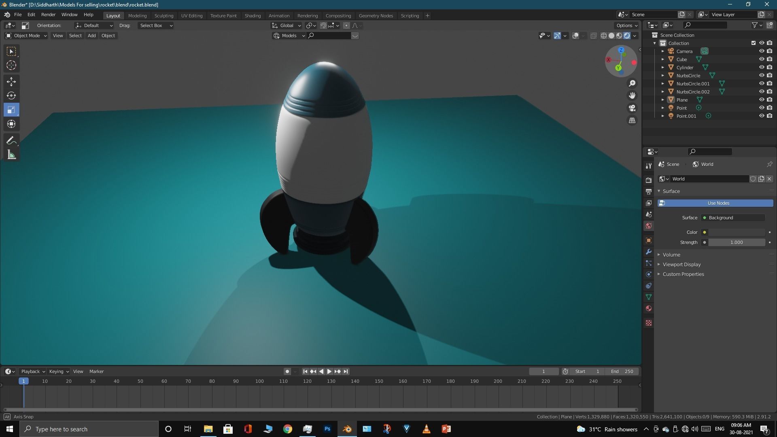This screenshot has width=777, height=437.
Task: Click the Strength value slider
Action: pos(736,242)
